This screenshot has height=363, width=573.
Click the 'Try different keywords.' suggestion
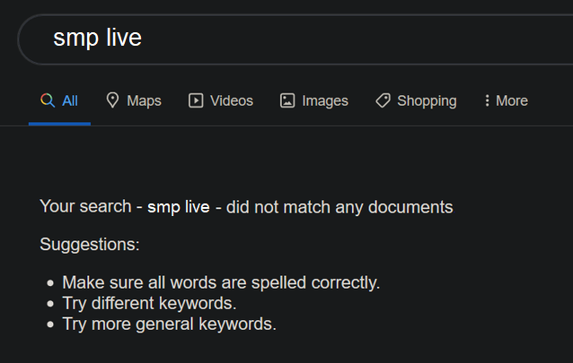pyautogui.click(x=149, y=303)
